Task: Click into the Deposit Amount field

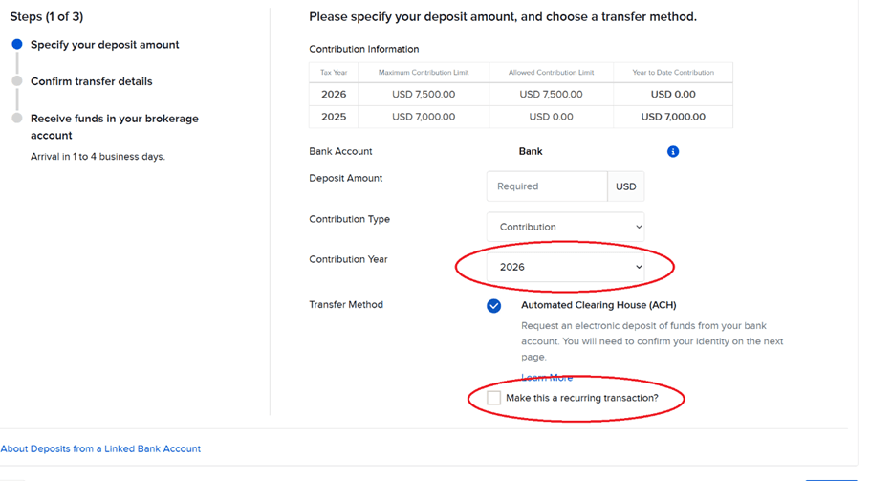Action: coord(546,186)
